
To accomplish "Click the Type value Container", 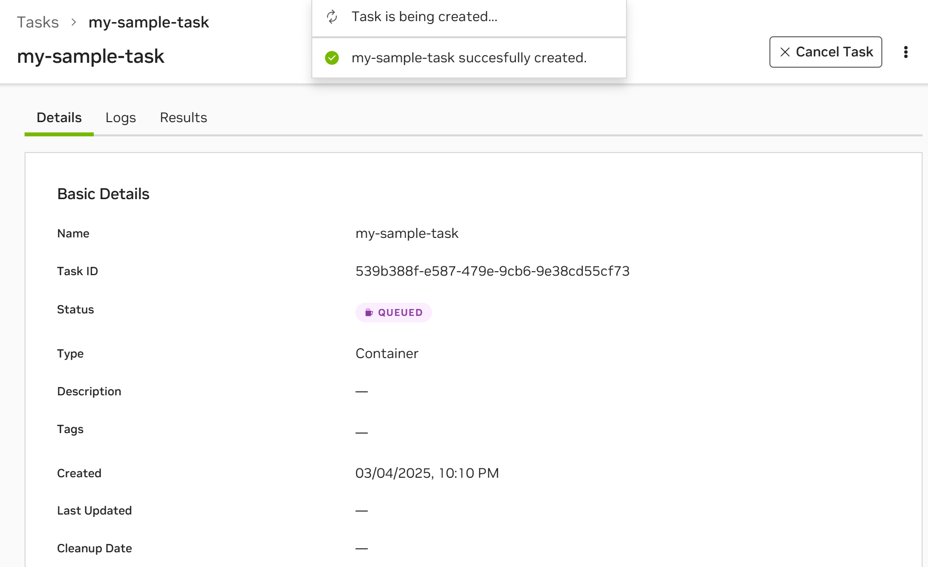I will (x=387, y=354).
